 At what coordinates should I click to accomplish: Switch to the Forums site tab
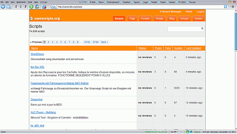pos(145,18)
